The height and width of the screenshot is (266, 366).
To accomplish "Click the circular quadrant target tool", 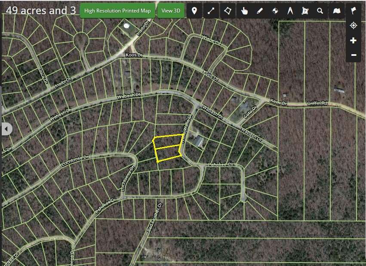I will [275, 11].
